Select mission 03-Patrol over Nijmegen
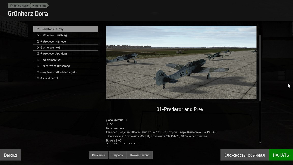The width and height of the screenshot is (293, 165). click(x=66, y=41)
